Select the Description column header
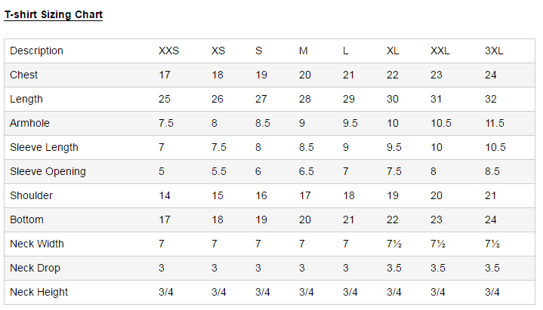The height and width of the screenshot is (310, 543). [x=36, y=51]
